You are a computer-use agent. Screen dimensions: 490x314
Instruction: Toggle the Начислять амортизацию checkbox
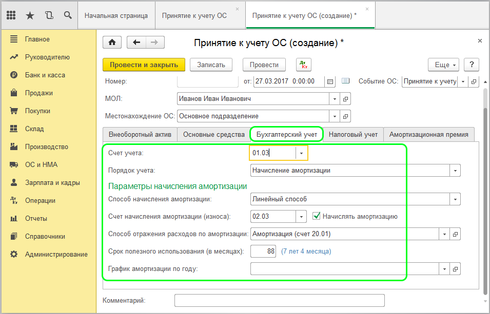coord(317,216)
